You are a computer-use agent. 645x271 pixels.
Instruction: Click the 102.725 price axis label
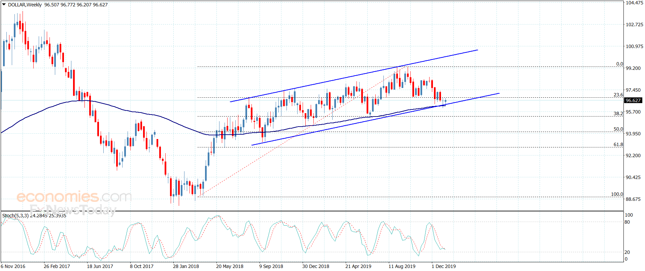coord(634,25)
